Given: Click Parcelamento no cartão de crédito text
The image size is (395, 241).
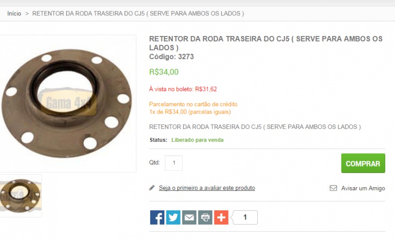Looking at the screenshot, I should pos(193,104).
